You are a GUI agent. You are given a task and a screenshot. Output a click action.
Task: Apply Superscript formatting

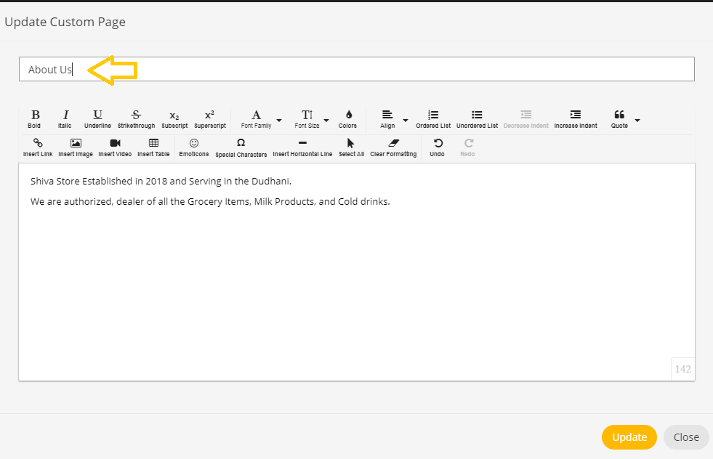pos(210,119)
